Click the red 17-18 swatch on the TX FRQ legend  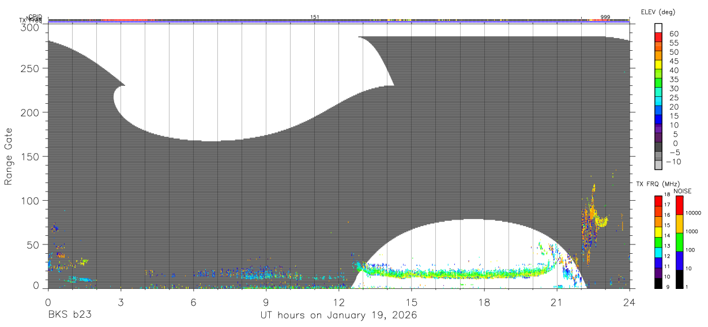(658, 201)
